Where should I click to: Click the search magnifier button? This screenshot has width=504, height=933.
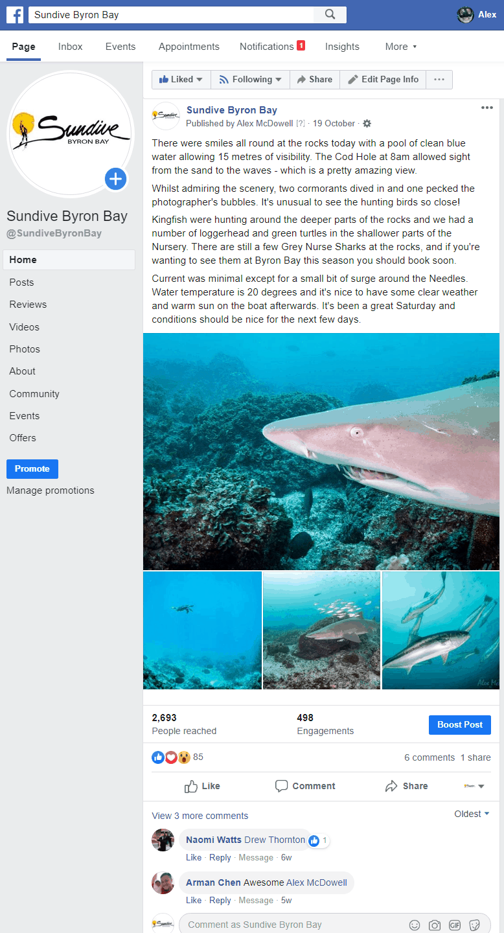330,15
